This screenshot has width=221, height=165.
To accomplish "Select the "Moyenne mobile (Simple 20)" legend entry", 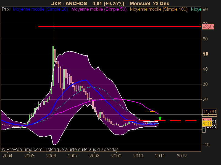I will tap(40, 9).
